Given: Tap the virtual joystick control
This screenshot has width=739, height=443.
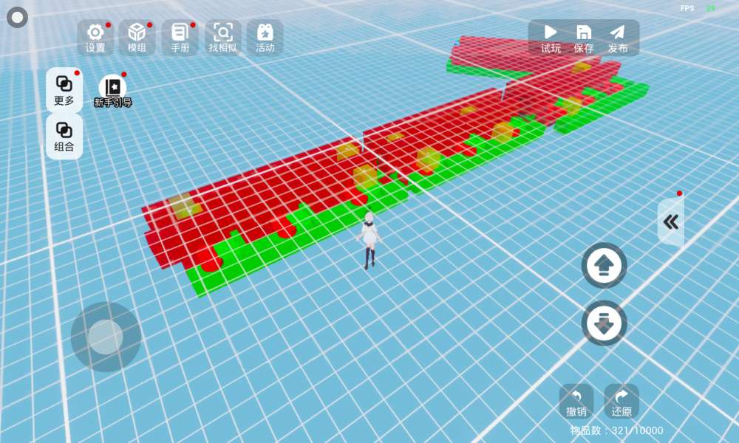Looking at the screenshot, I should 106,337.
